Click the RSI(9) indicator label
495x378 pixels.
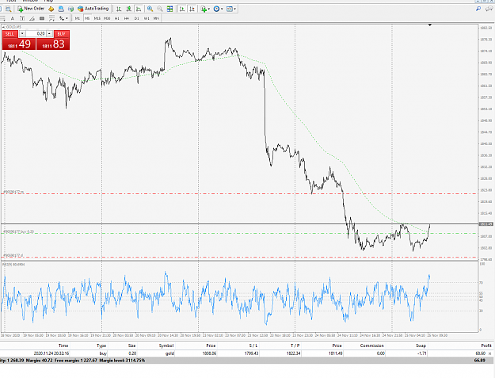(x=13, y=265)
